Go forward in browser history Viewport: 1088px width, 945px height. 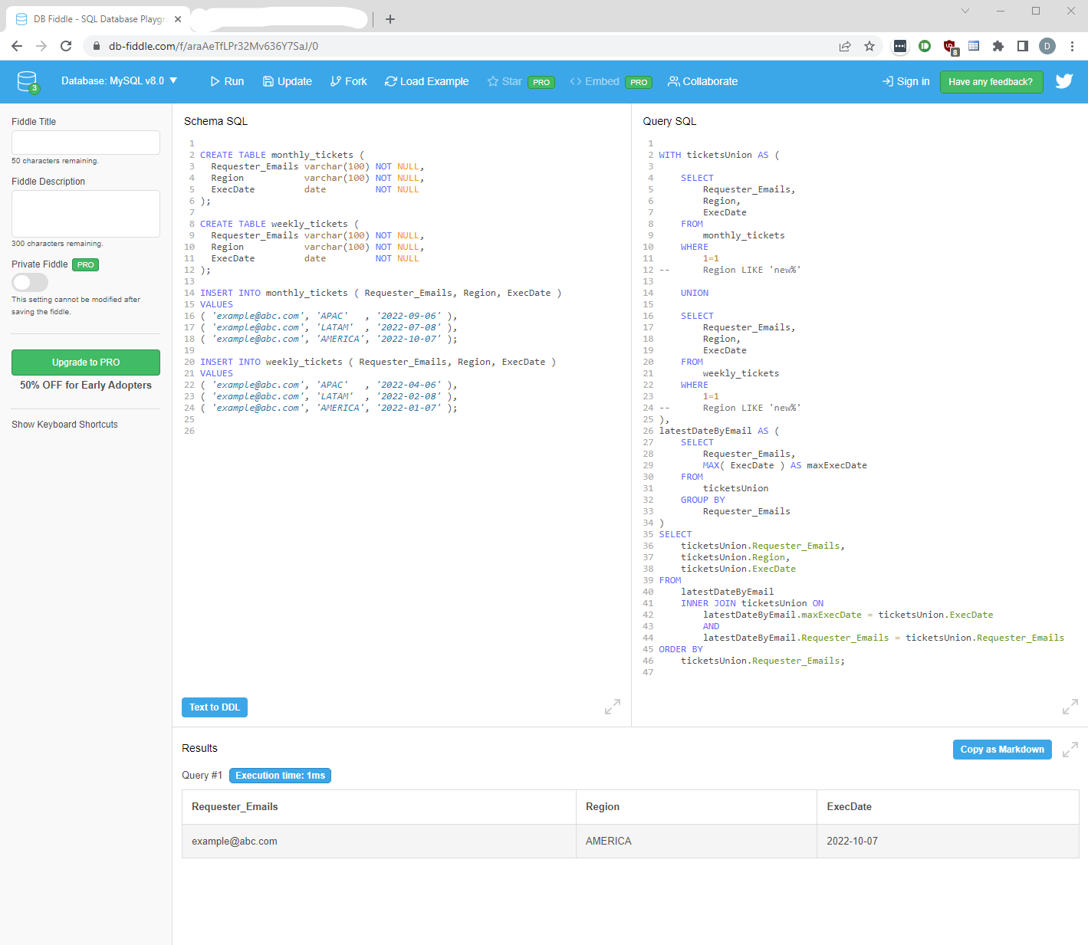[41, 46]
